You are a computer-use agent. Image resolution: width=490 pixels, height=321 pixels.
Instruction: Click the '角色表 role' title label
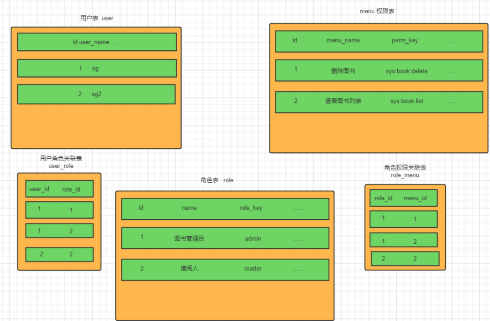point(217,180)
